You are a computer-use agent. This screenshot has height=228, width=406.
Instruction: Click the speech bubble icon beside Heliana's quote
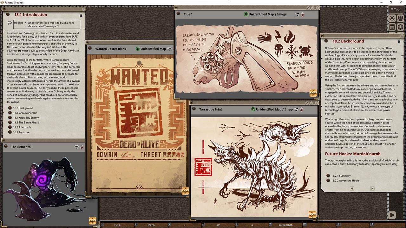(x=9, y=23)
